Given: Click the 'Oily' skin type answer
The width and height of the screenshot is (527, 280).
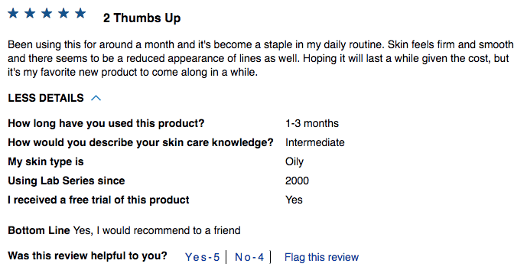Looking at the screenshot, I should tap(294, 162).
